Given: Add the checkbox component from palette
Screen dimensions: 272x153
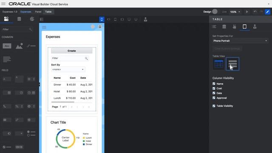Looking at the screenshot, I should [x=7, y=147].
